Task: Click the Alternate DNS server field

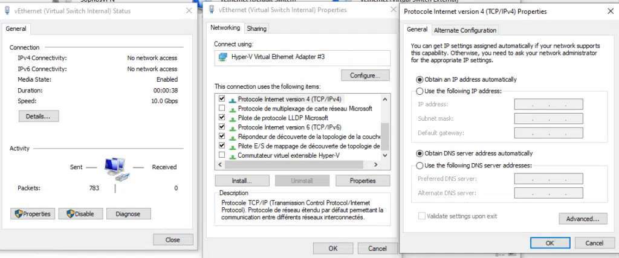Action: pos(549,193)
